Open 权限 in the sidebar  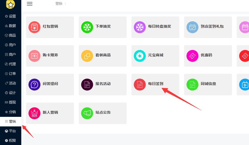pos(10,140)
